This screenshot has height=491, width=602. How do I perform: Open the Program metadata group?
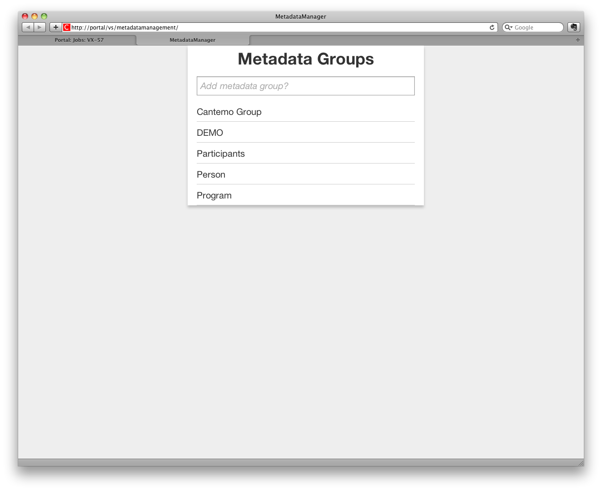(306, 195)
